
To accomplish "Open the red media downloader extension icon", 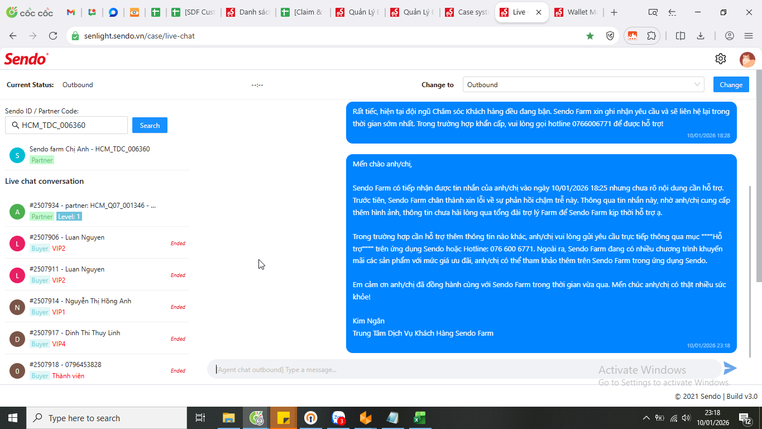I will 632,36.
